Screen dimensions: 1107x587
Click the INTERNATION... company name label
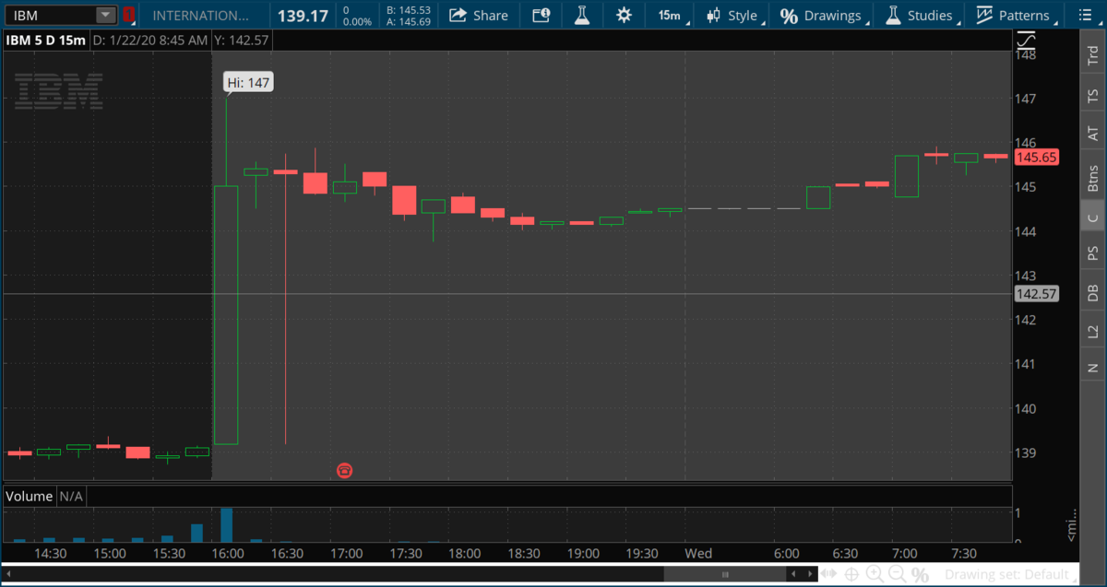(200, 15)
